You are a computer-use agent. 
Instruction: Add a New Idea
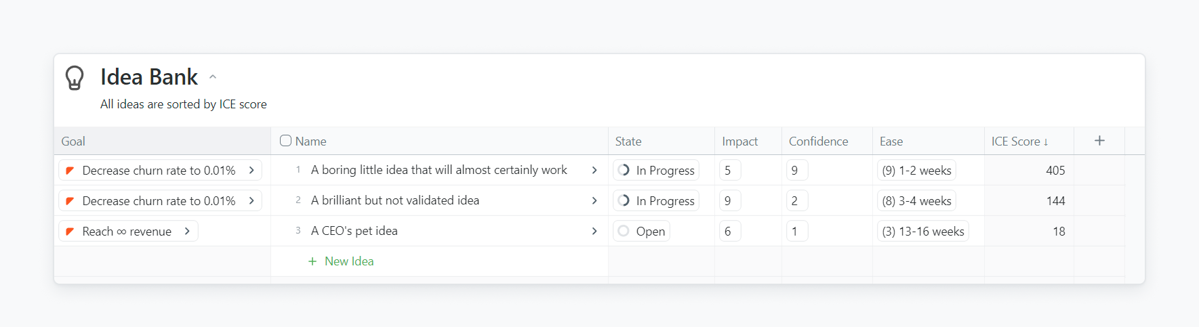click(x=348, y=261)
